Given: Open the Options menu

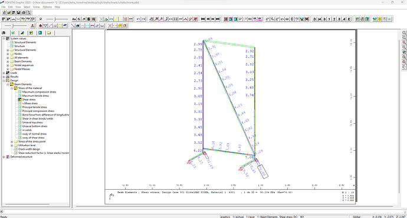Looking at the screenshot, I should pyautogui.click(x=47, y=7).
